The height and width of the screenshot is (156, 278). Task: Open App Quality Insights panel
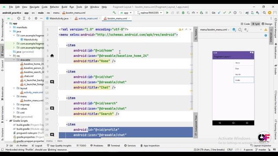(59, 146)
